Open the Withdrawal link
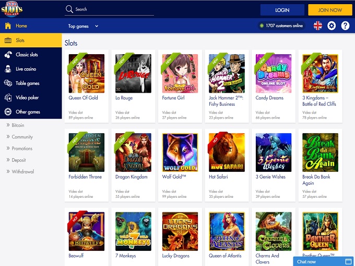 coord(23,171)
